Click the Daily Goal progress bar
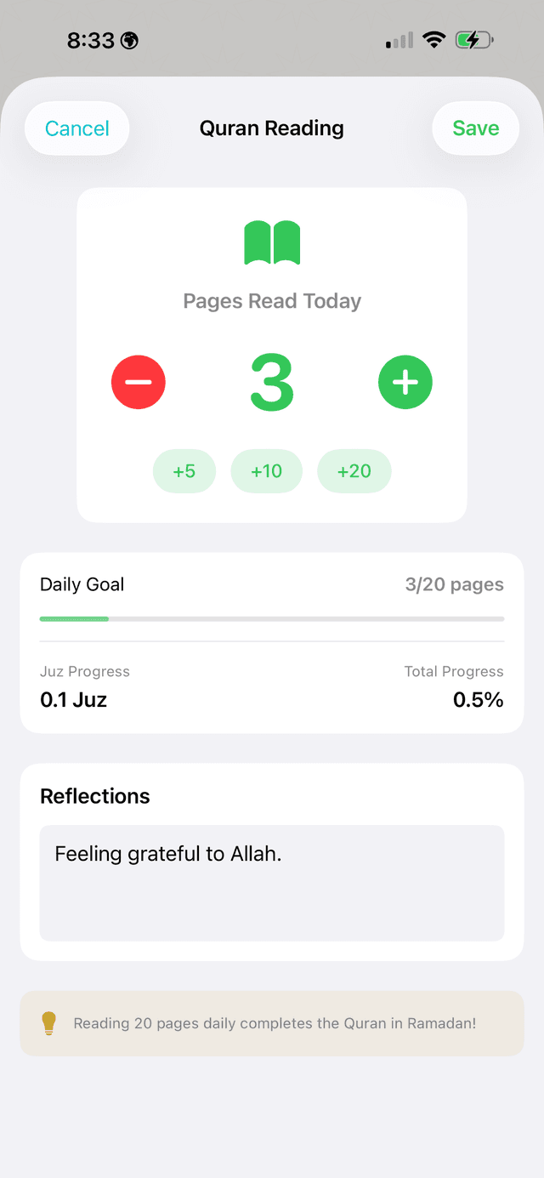 coord(272,618)
